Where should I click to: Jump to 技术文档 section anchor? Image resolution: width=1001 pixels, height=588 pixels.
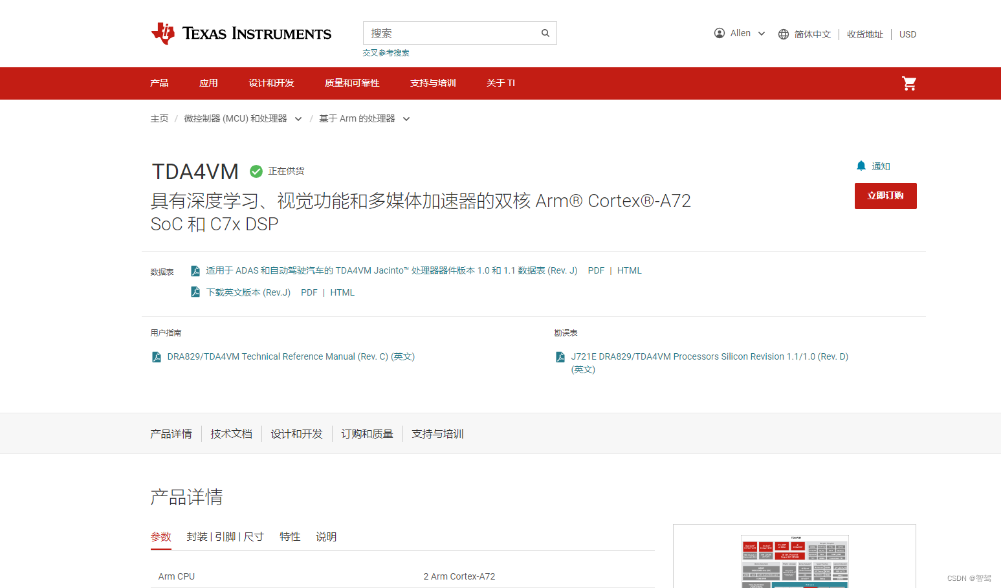pyautogui.click(x=231, y=434)
